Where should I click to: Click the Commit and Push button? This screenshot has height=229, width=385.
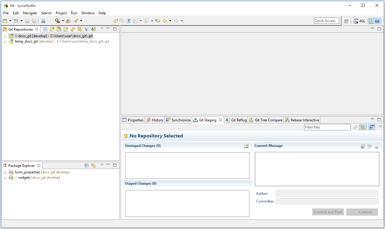pyautogui.click(x=328, y=212)
